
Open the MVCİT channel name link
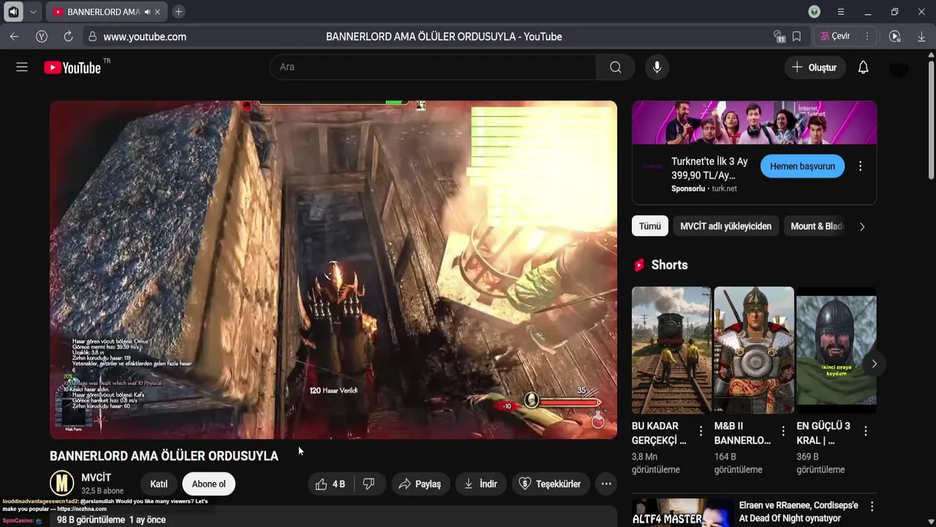96,478
